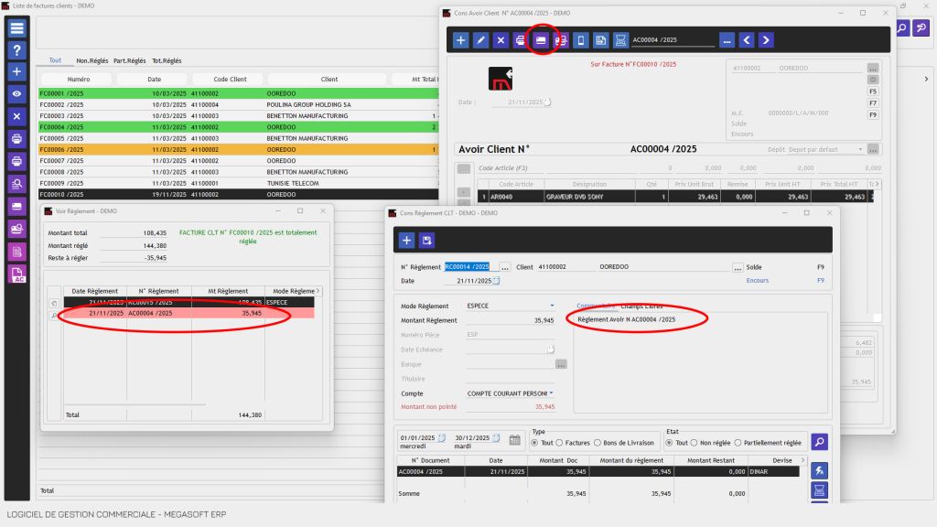Expand more columns arrow in the avoir article grid header
Viewport: 937px width, 527px height.
tap(877, 184)
